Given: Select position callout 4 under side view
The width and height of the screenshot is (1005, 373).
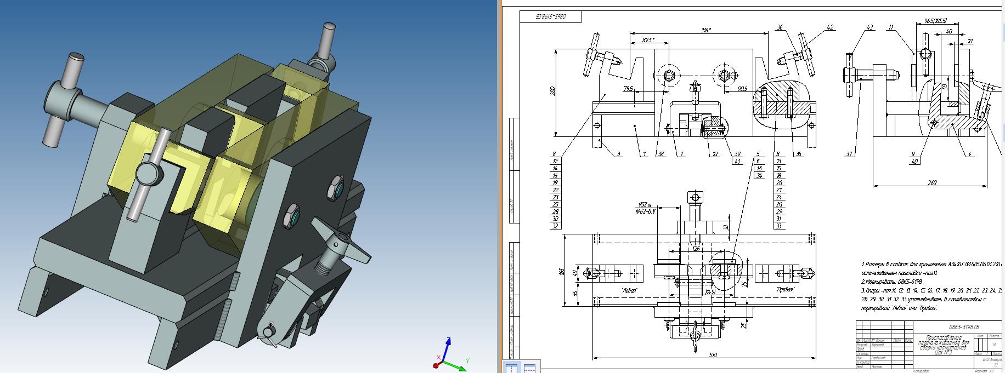Looking at the screenshot, I should [x=970, y=154].
